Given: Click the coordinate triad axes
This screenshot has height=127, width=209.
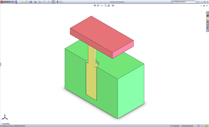Looking at the screenshot, I should point(5,117).
